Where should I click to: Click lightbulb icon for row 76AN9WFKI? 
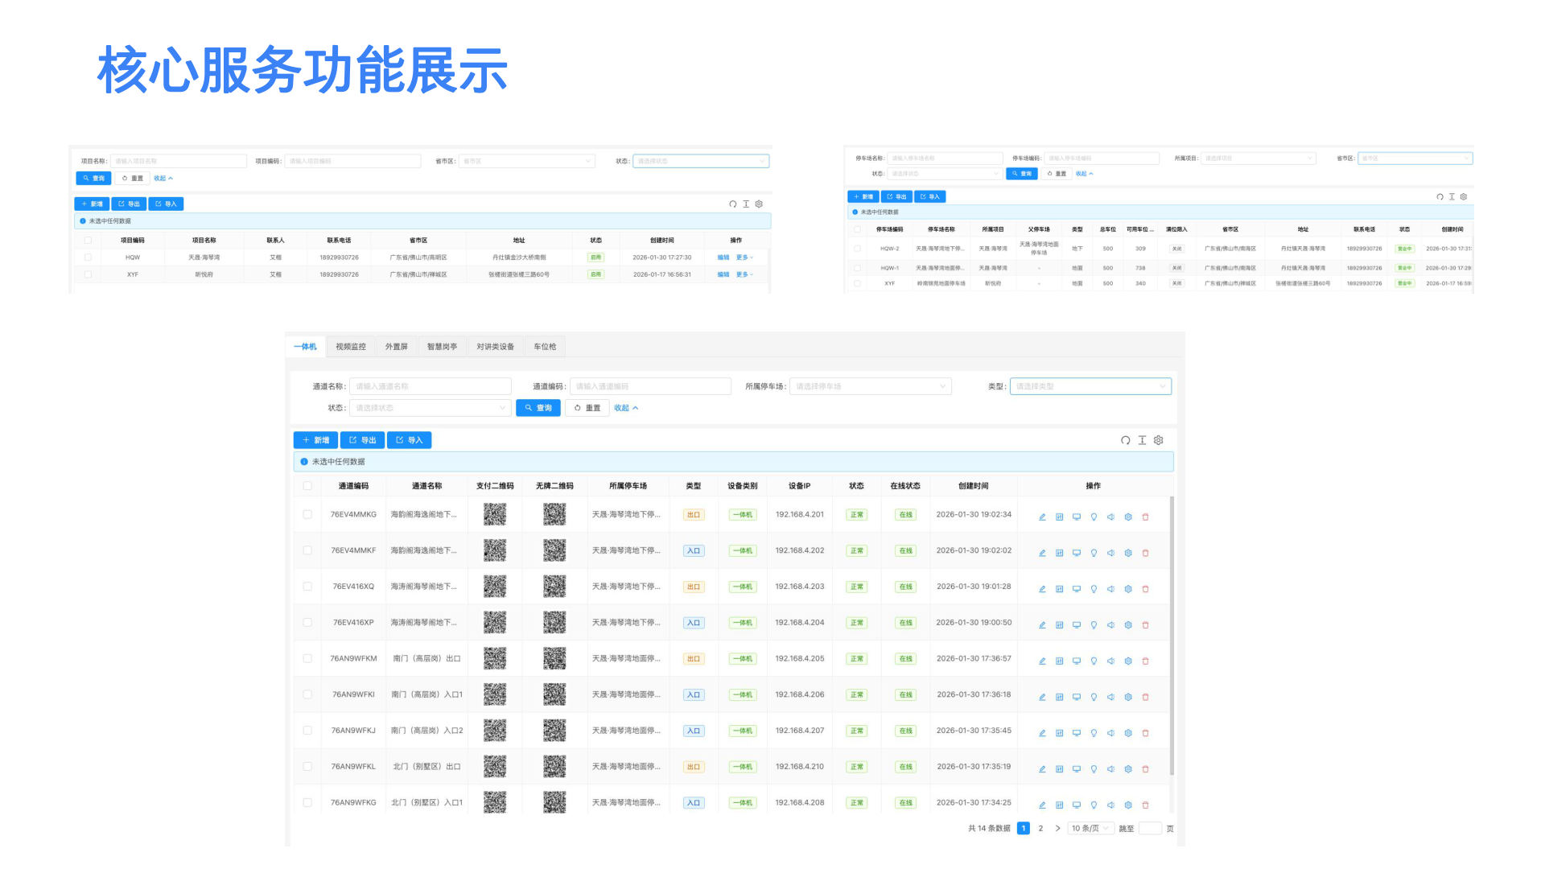pos(1094,698)
